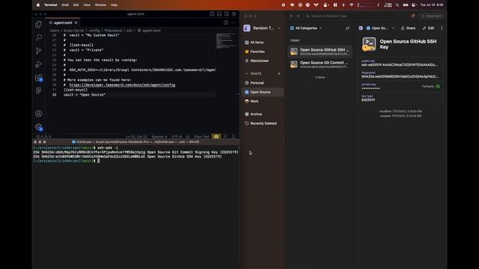Go back in 1Password navigation
The width and height of the screenshot is (479, 269).
tap(291, 16)
